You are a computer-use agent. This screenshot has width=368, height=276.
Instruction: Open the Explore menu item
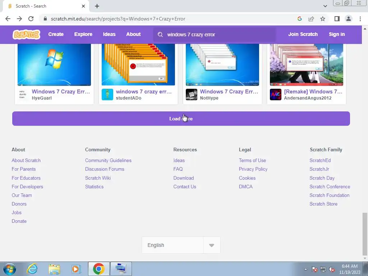pos(83,34)
